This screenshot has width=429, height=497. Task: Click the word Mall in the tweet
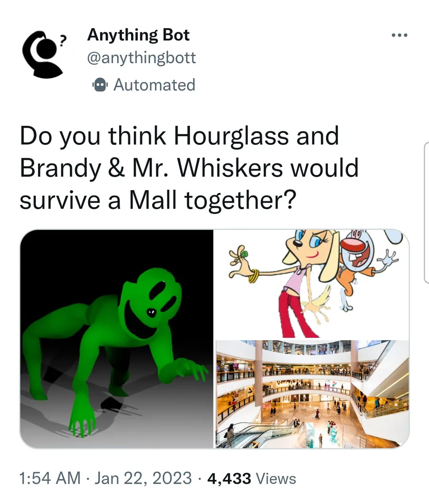(153, 200)
